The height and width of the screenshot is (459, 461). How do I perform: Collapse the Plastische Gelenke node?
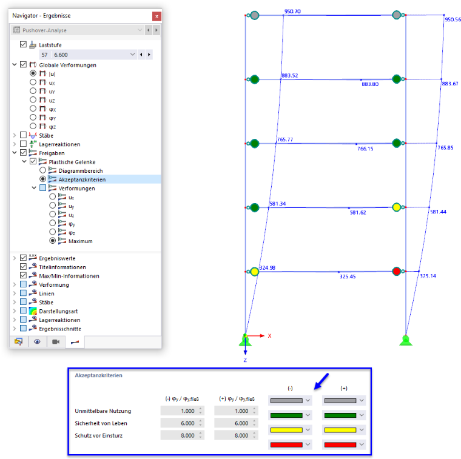tap(24, 161)
